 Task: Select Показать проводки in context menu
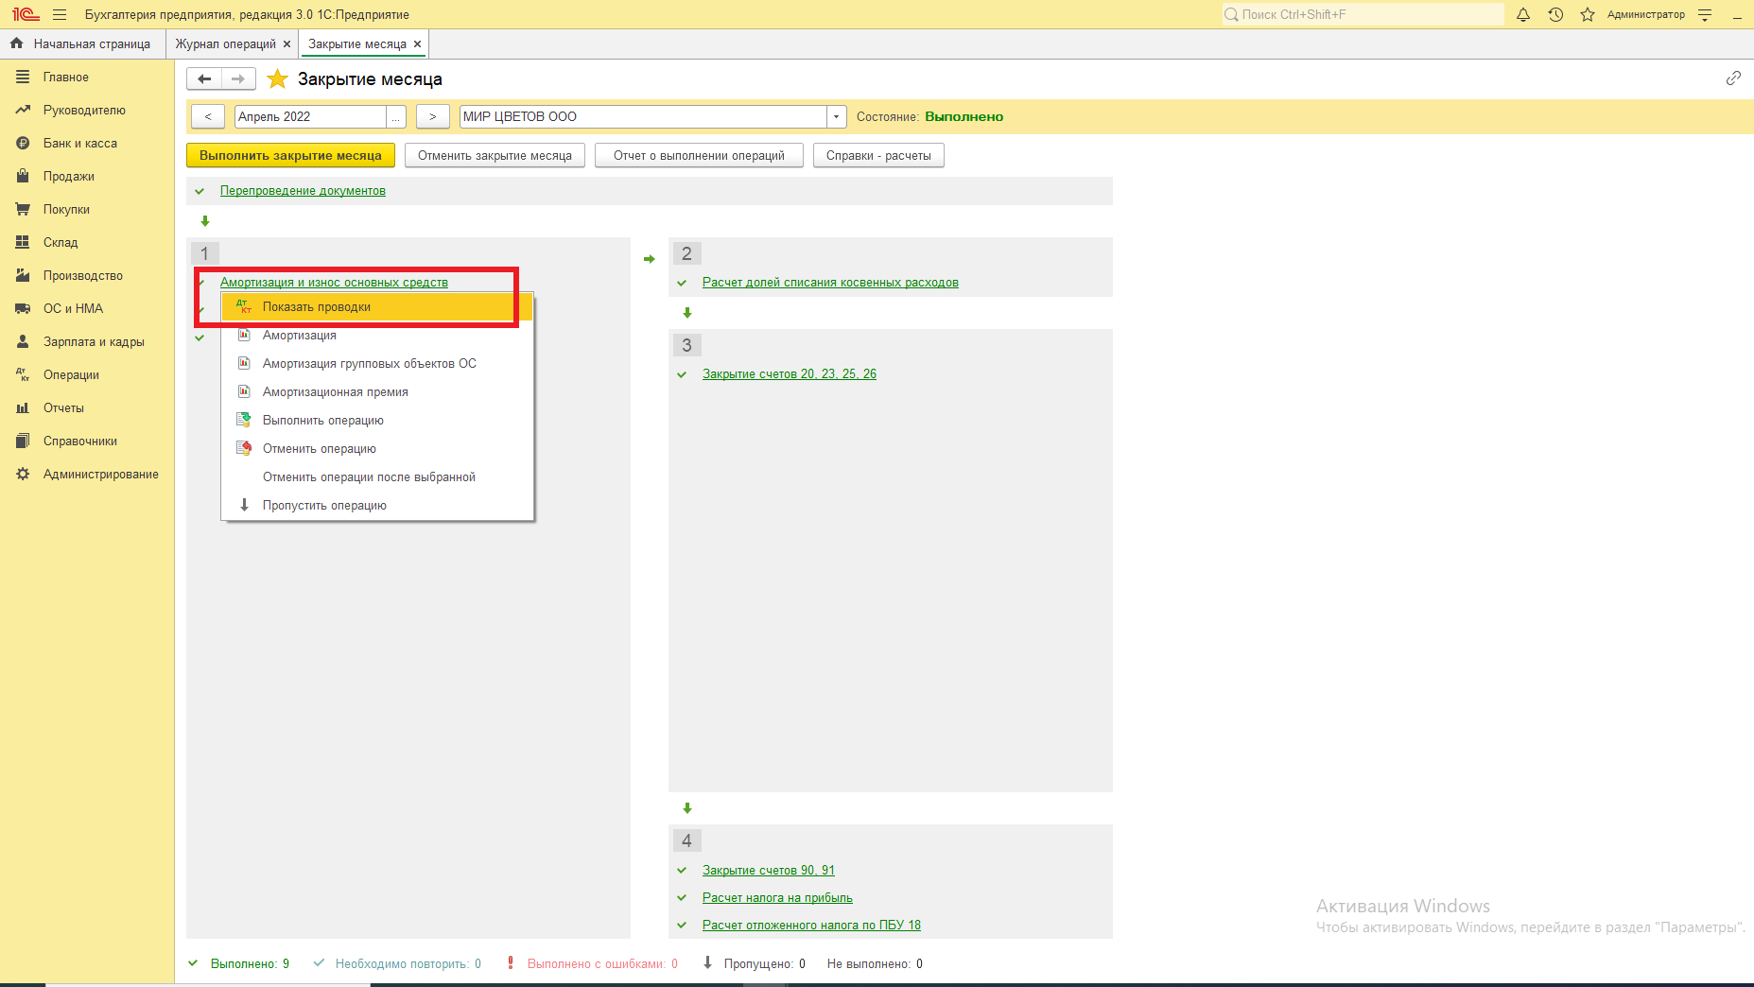click(317, 307)
